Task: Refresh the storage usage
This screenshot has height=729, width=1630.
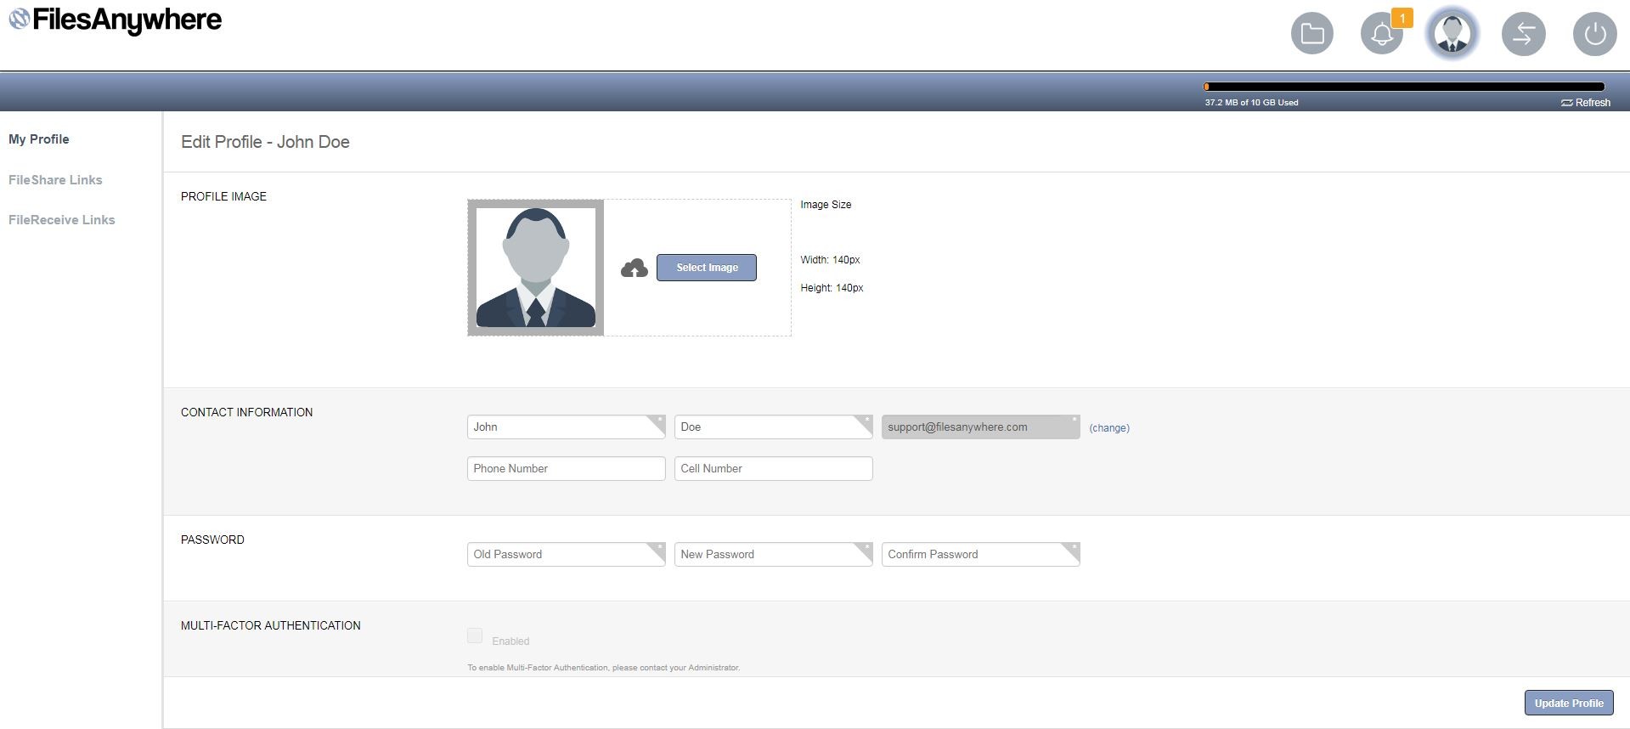Action: pyautogui.click(x=1586, y=103)
